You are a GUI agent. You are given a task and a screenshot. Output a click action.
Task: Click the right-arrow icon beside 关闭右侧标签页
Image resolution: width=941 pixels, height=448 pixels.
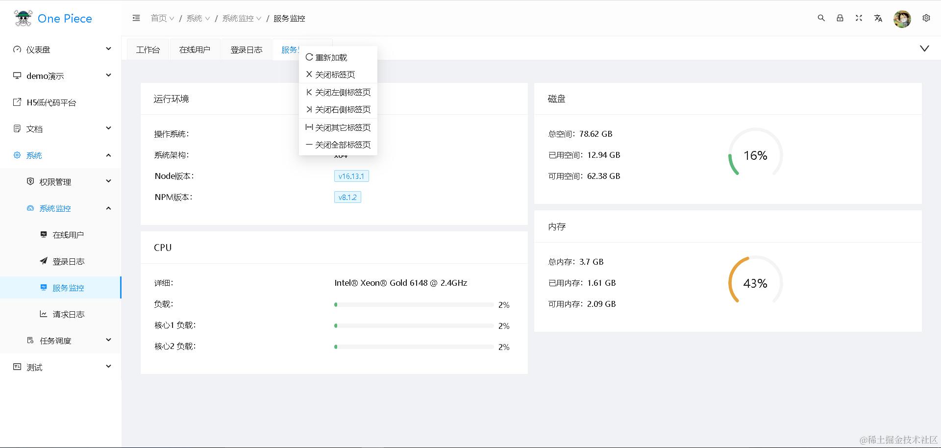point(309,109)
